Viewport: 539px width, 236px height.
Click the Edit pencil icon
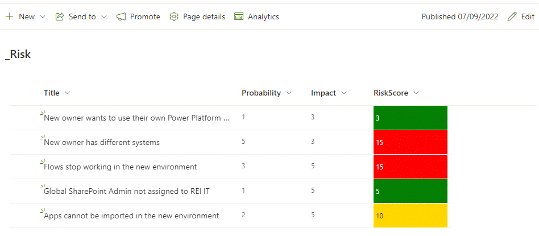(x=512, y=16)
